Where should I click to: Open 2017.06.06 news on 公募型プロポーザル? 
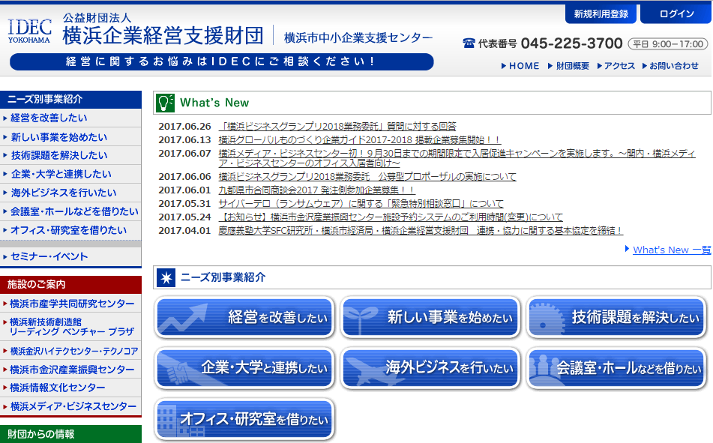coord(367,176)
